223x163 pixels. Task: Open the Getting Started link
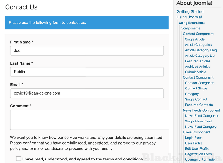[190, 12]
